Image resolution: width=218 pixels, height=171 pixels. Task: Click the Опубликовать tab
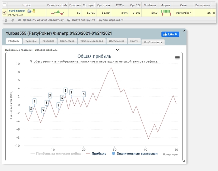point(153,42)
